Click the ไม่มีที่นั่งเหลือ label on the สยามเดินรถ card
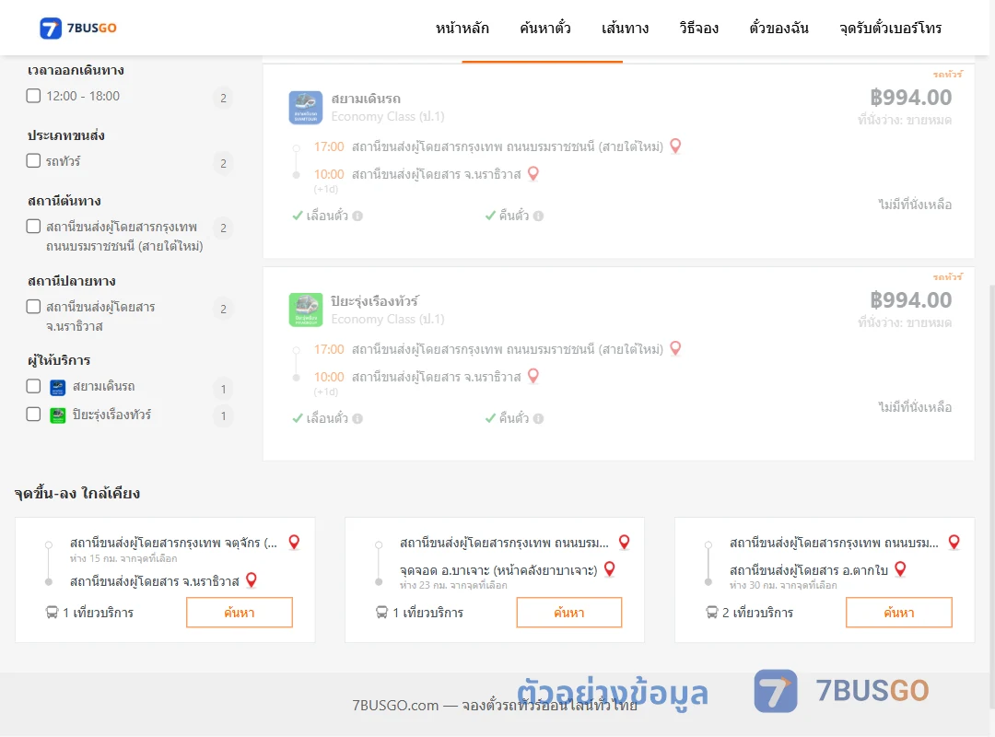 [915, 205]
